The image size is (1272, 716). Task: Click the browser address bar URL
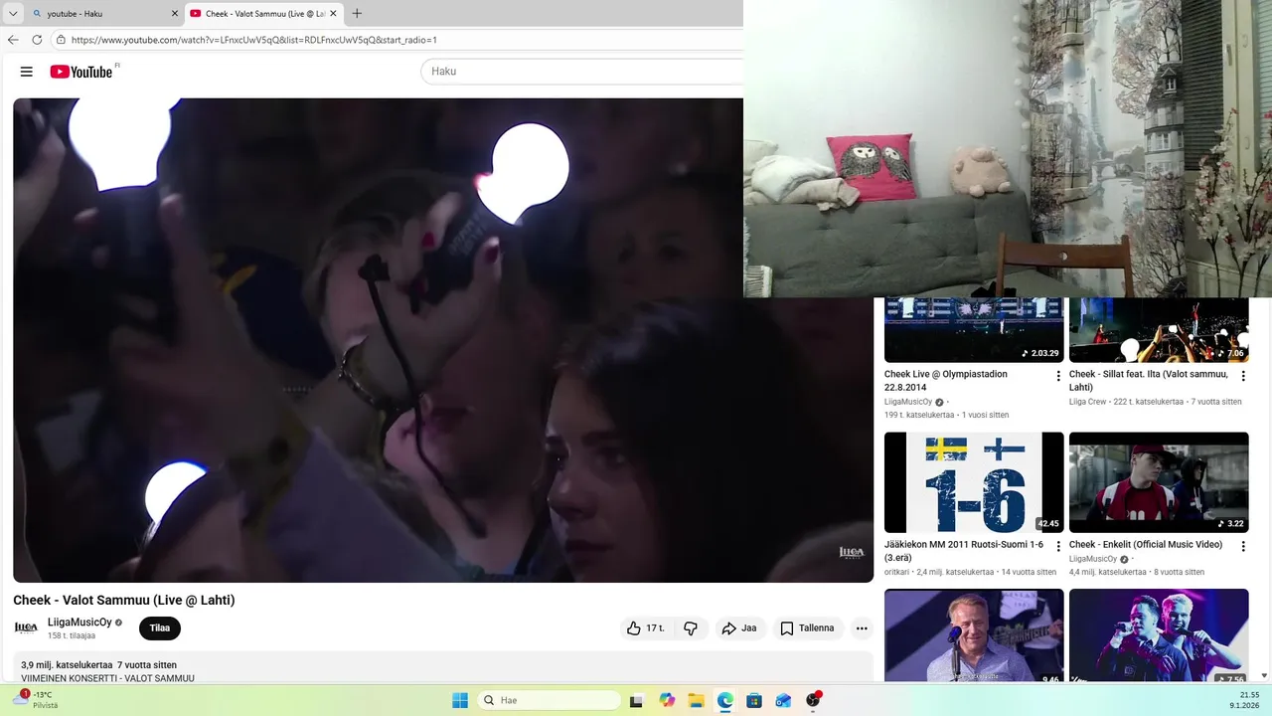point(253,40)
